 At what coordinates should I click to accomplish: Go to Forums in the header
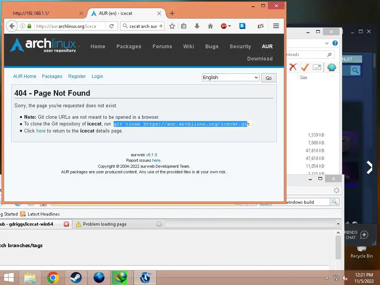click(x=162, y=46)
